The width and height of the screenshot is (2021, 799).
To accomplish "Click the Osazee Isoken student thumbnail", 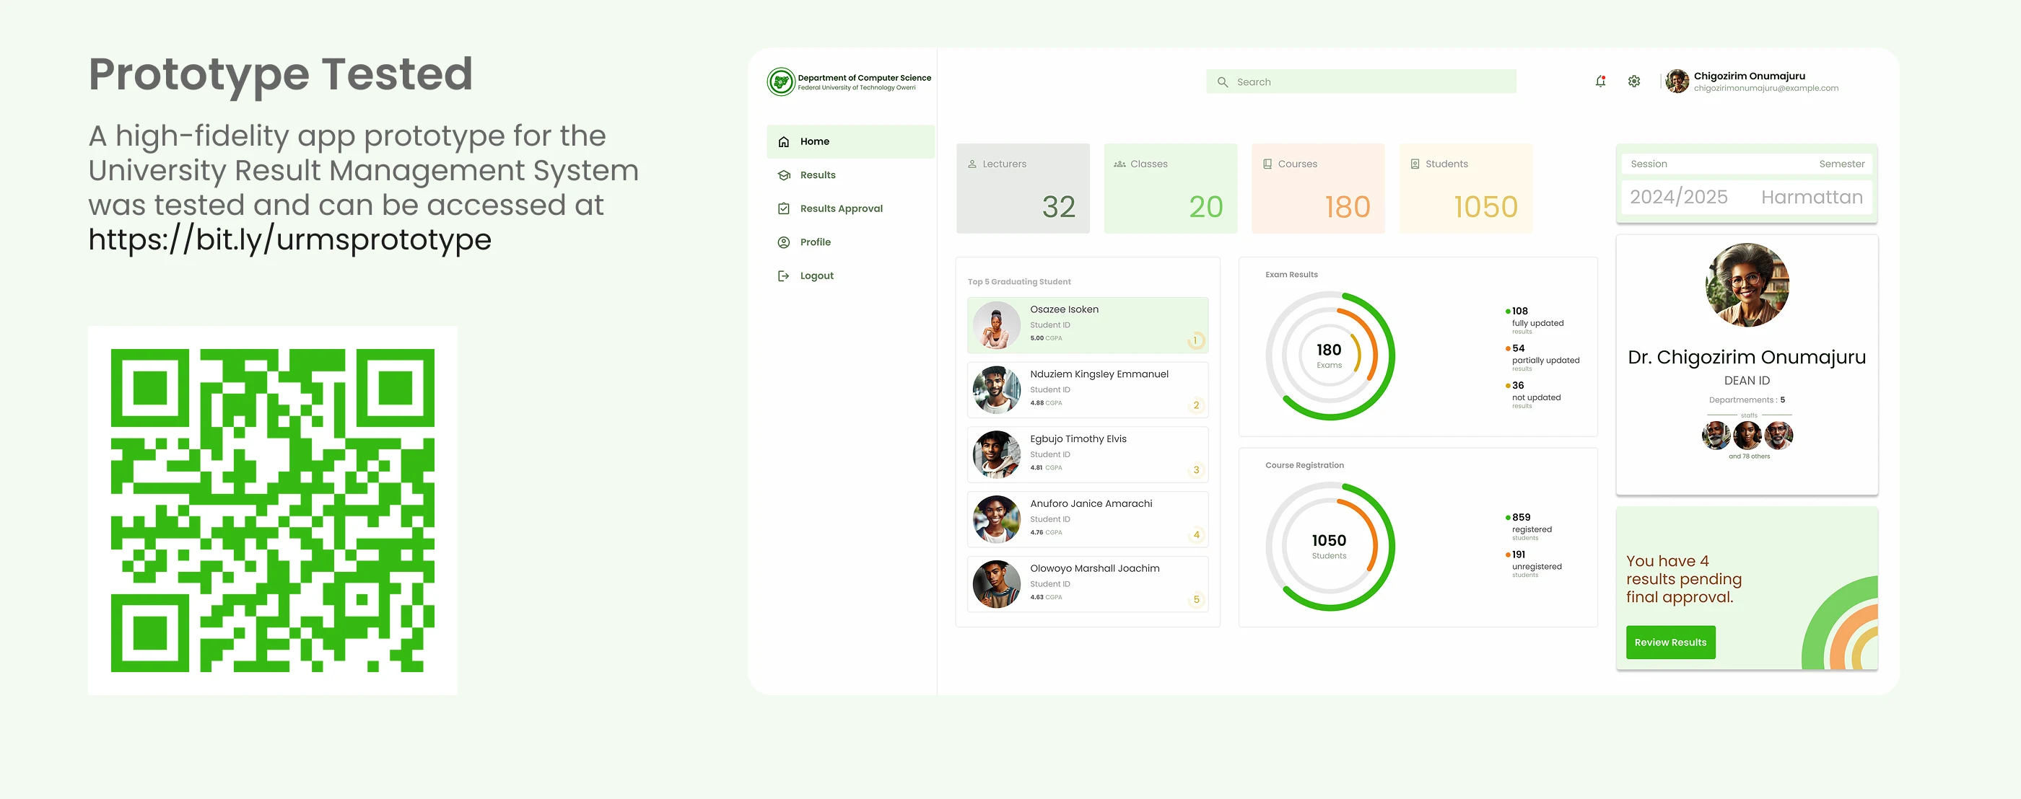I will [995, 325].
